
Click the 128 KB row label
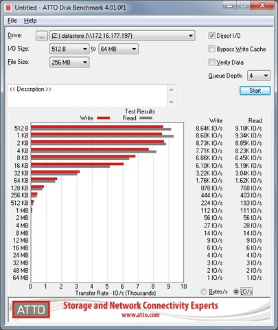[20, 188]
